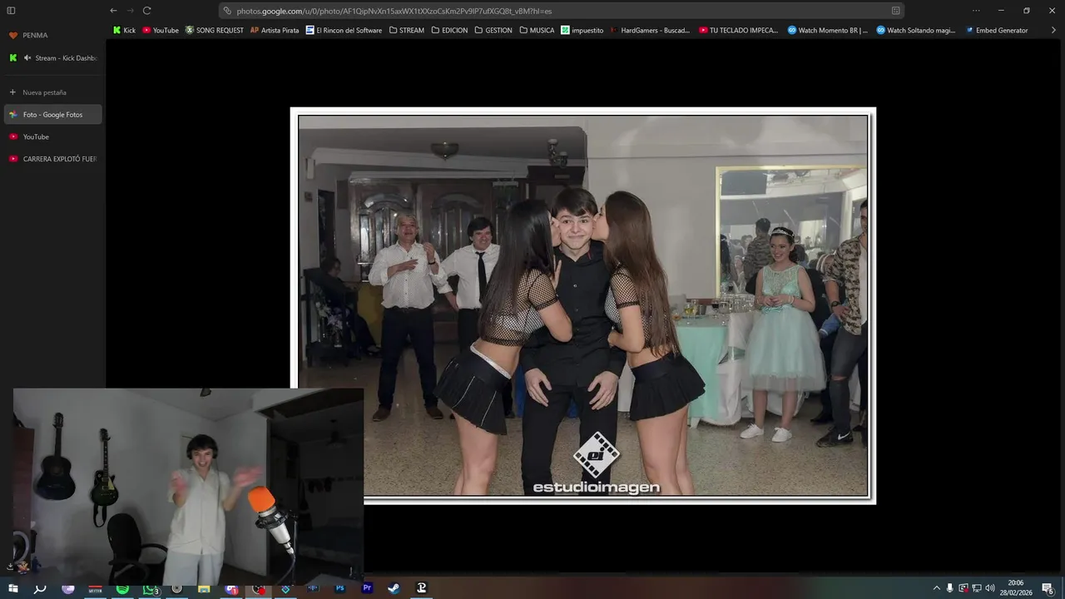Open TU TECLADO IMPECA... bookmark
Image resolution: width=1065 pixels, height=599 pixels.
point(739,30)
